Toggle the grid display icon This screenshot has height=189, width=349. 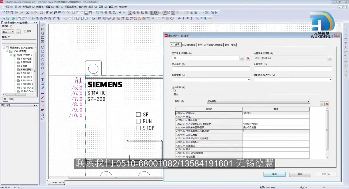click(x=152, y=13)
